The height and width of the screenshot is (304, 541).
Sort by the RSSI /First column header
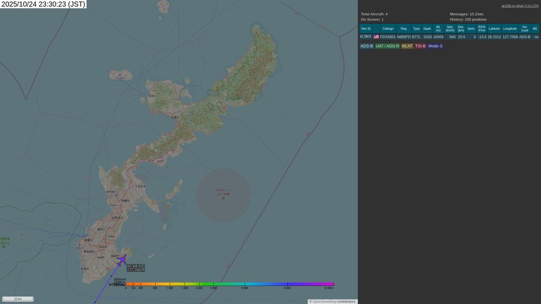point(481,29)
